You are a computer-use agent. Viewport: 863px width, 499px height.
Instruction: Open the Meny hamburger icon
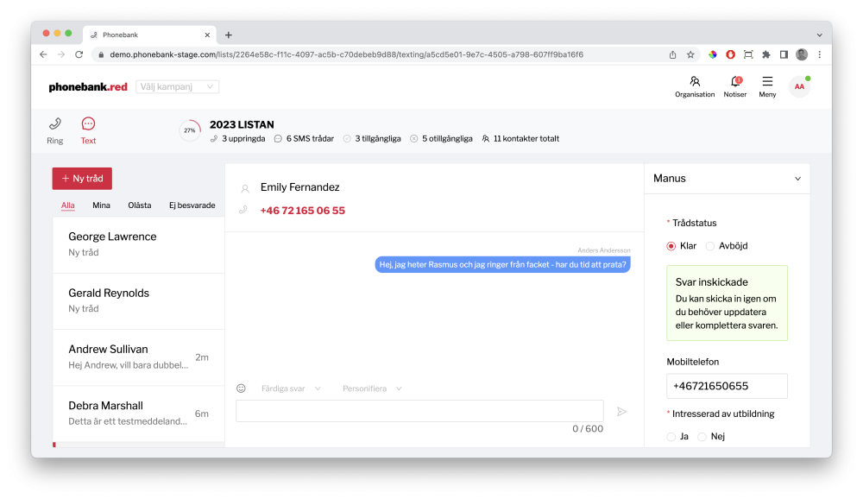point(767,82)
